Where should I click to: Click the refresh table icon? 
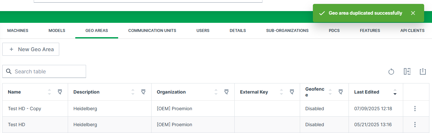(391, 72)
